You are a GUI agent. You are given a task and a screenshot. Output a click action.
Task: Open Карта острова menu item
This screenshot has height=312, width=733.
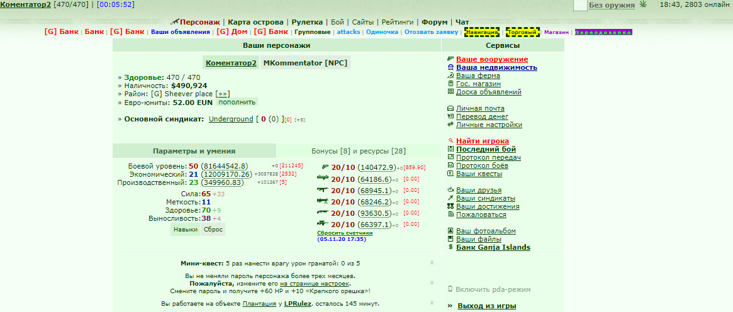[x=255, y=22]
